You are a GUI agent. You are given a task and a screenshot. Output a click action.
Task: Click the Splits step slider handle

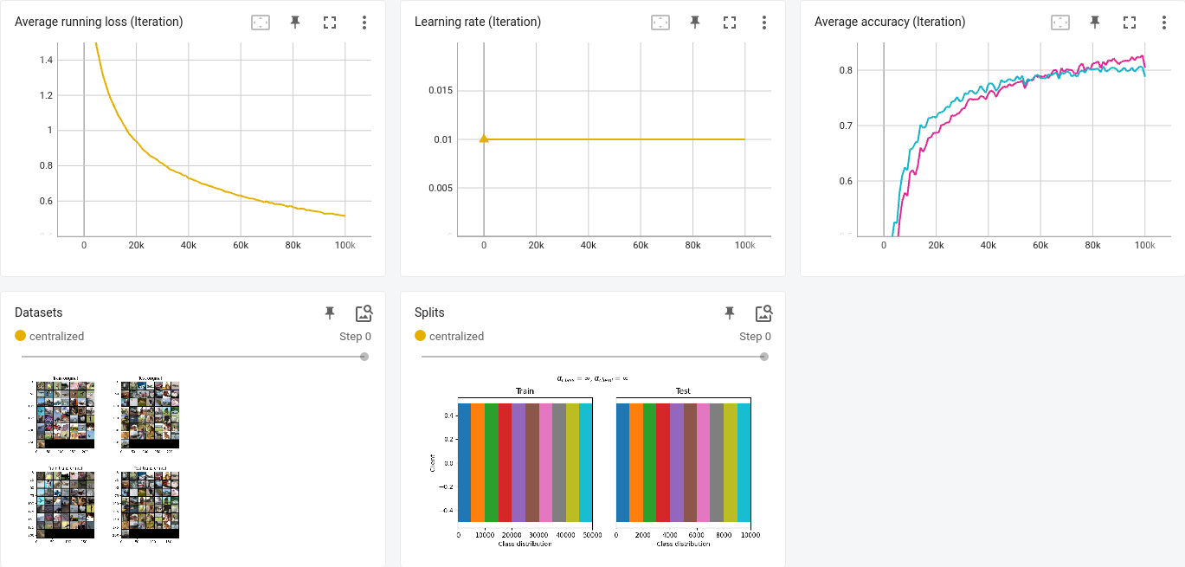point(764,357)
